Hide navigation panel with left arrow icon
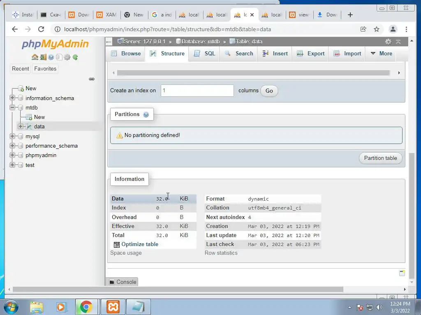 (x=109, y=41)
